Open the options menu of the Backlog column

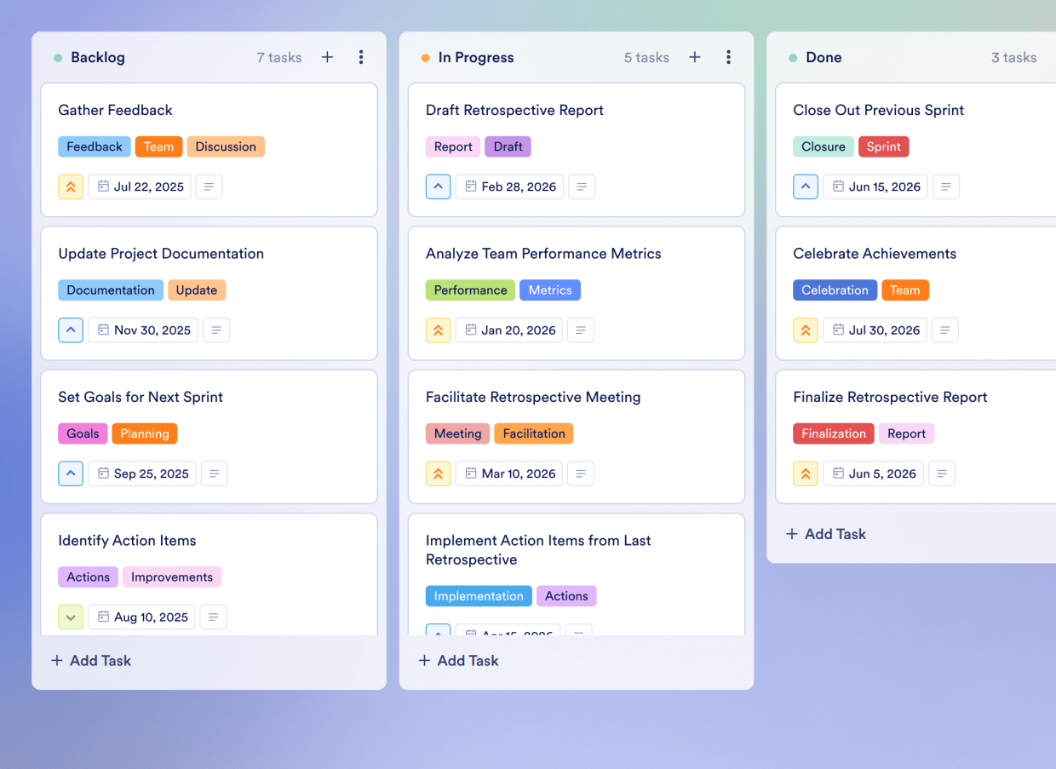pos(361,57)
